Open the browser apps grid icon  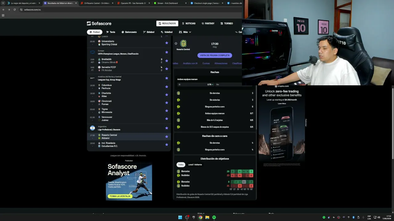click(3, 15)
